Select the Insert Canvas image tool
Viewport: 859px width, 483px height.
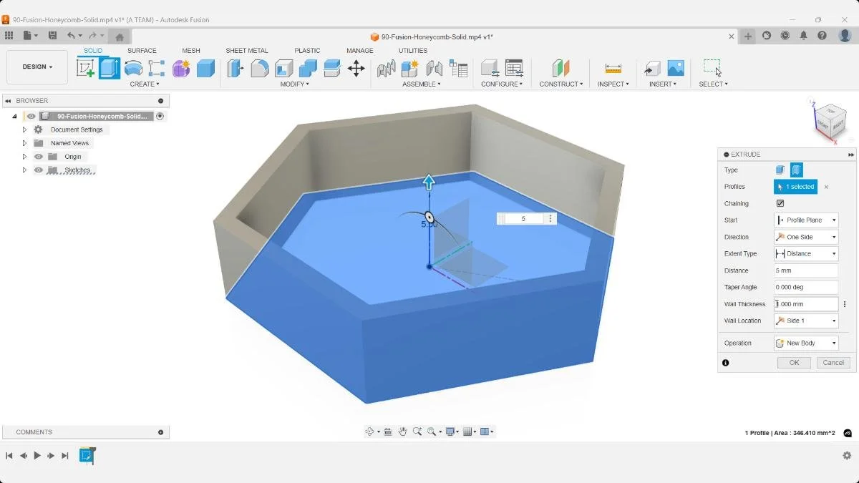pos(676,68)
